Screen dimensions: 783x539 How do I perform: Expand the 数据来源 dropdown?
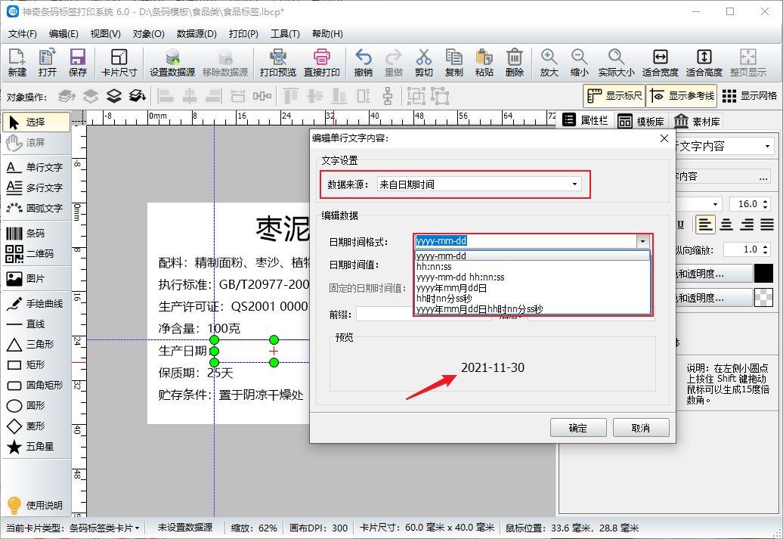pos(574,184)
